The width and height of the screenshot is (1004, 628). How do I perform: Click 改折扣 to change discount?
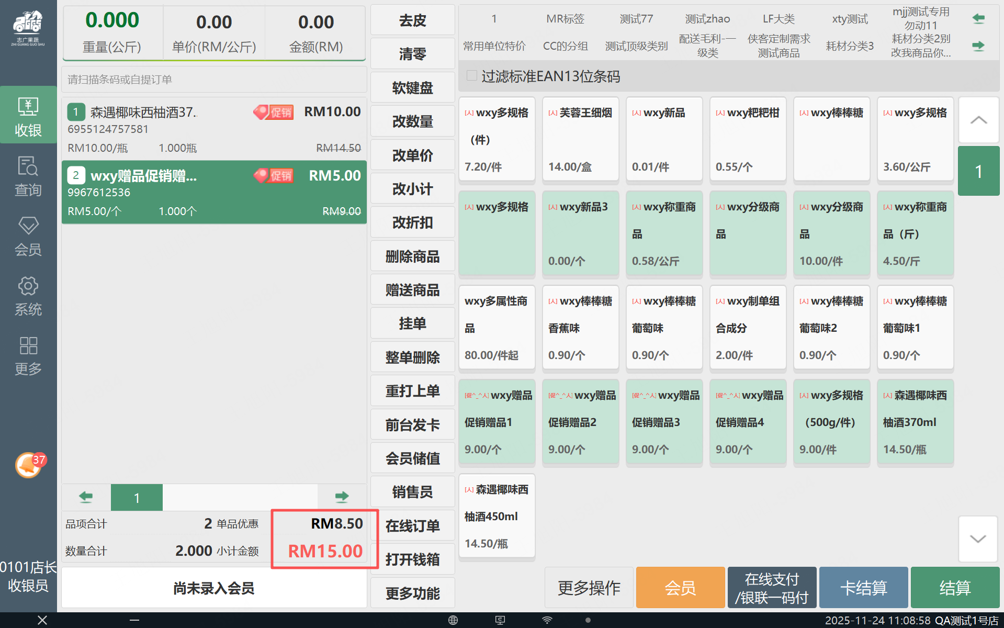(x=412, y=222)
